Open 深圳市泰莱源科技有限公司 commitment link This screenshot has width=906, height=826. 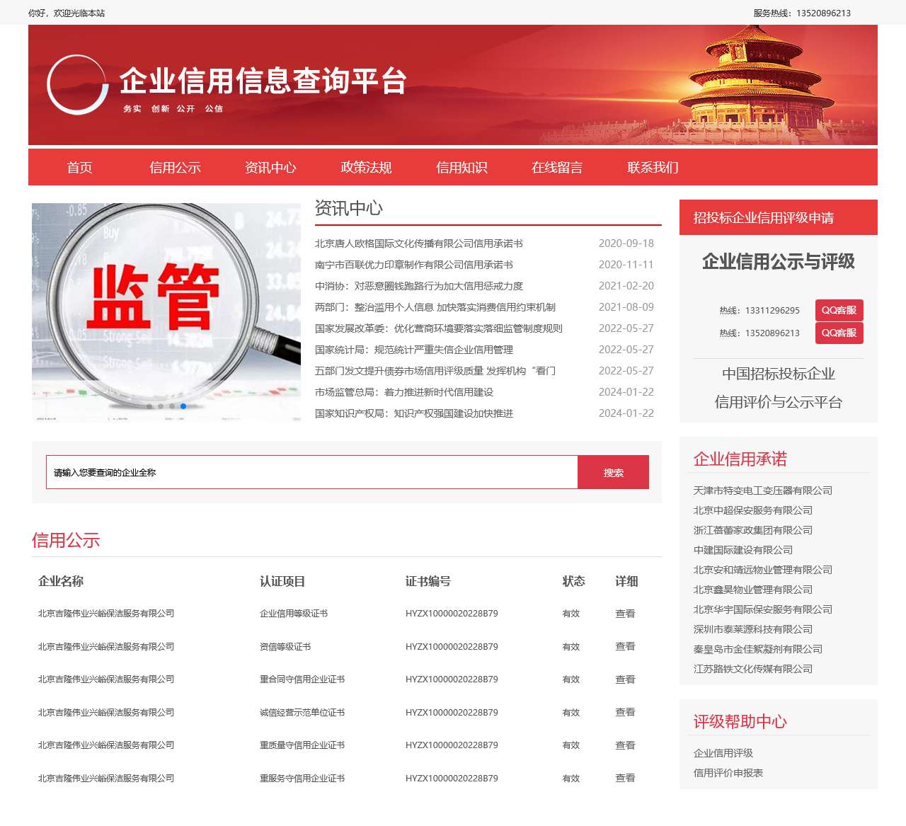point(753,629)
